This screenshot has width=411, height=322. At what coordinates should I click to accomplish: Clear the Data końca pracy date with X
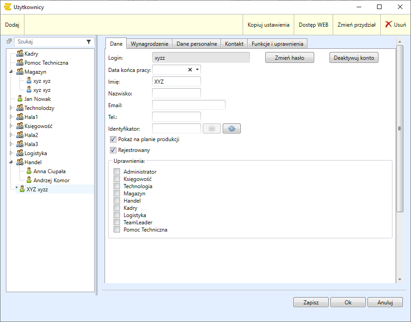click(190, 70)
